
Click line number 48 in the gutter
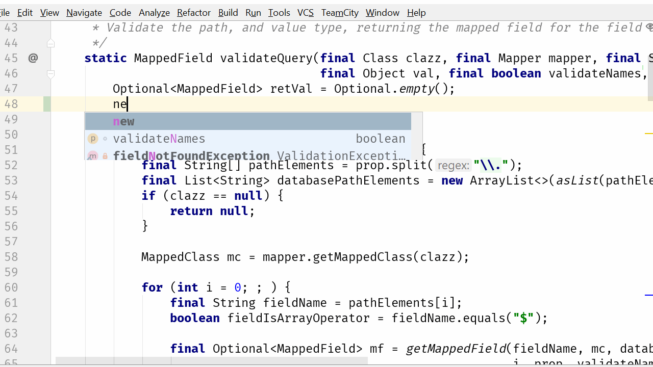pyautogui.click(x=11, y=104)
